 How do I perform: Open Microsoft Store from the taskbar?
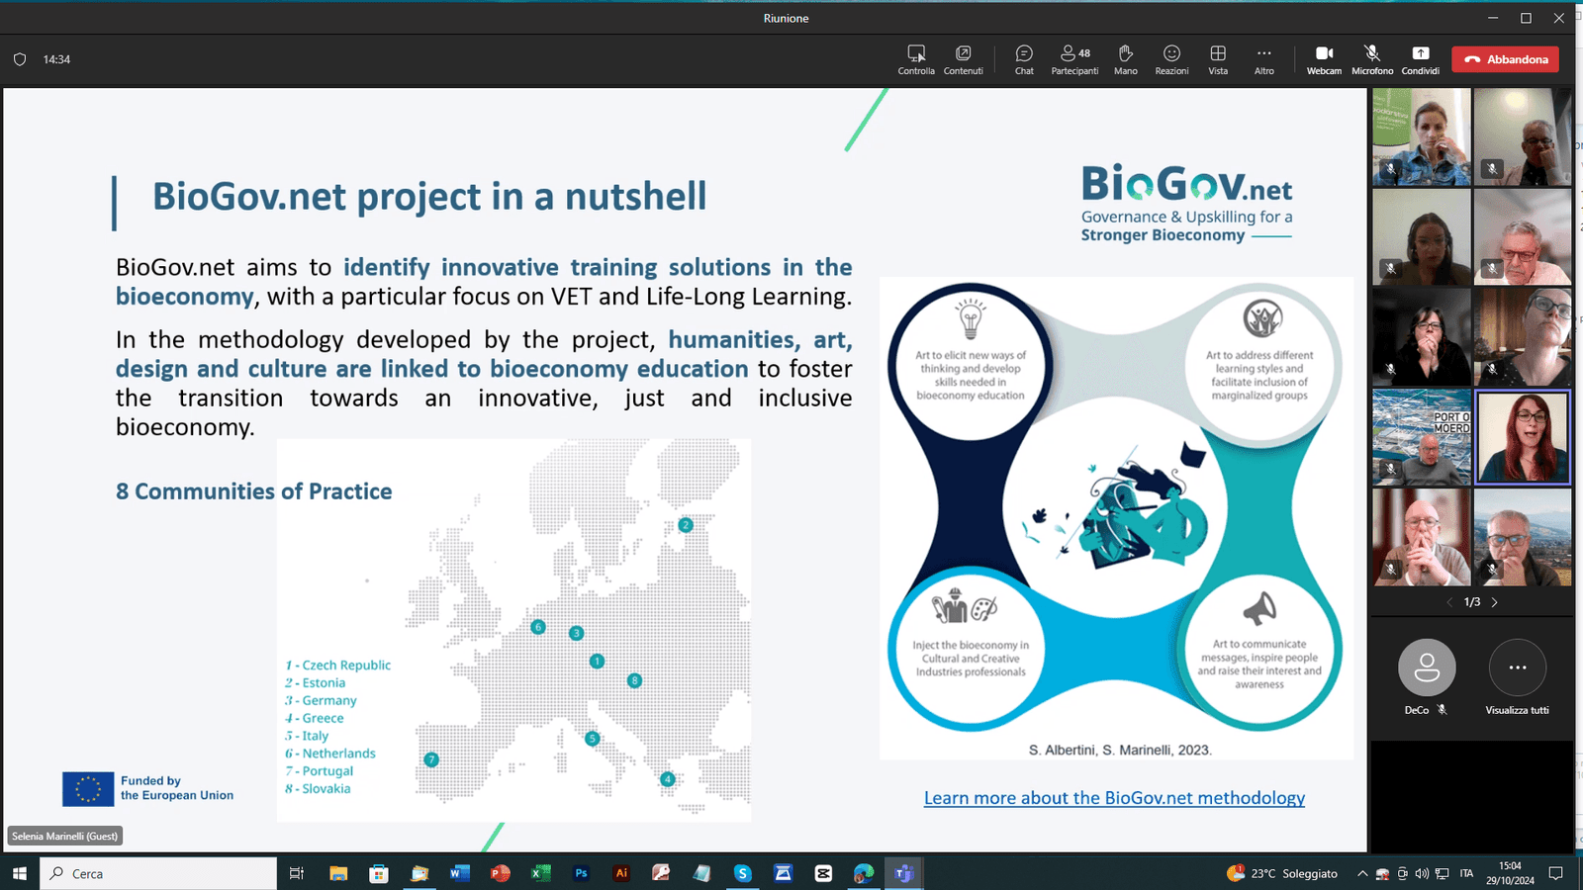click(x=378, y=873)
